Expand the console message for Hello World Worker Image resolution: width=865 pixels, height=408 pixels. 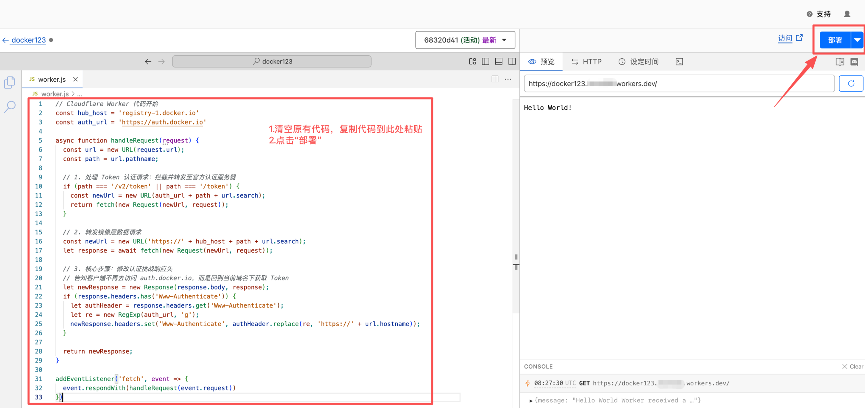click(x=532, y=400)
